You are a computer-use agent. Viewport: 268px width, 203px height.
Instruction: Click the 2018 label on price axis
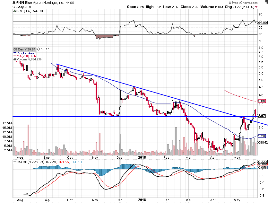[x=142, y=158]
